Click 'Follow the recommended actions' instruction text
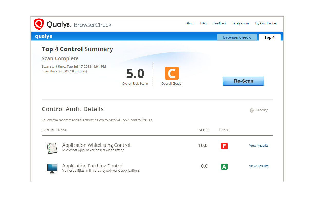Image resolution: width=329 pixels, height=206 pixels. 97,120
